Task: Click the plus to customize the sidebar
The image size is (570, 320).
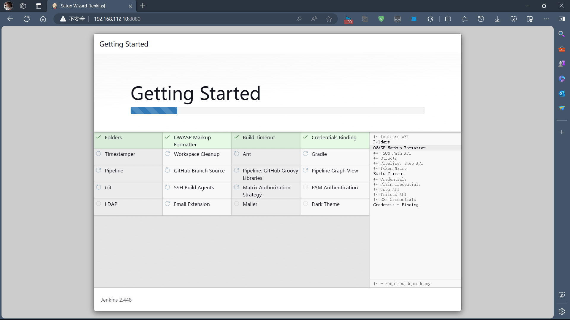Action: click(x=562, y=132)
